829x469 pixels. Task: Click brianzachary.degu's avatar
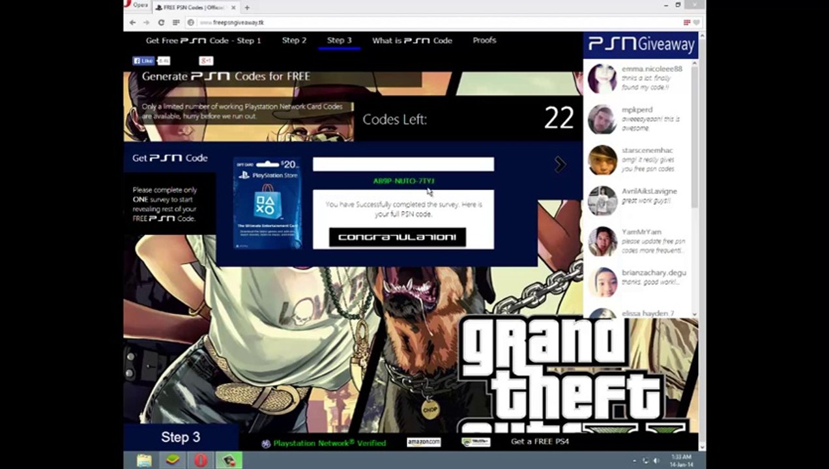[602, 282]
